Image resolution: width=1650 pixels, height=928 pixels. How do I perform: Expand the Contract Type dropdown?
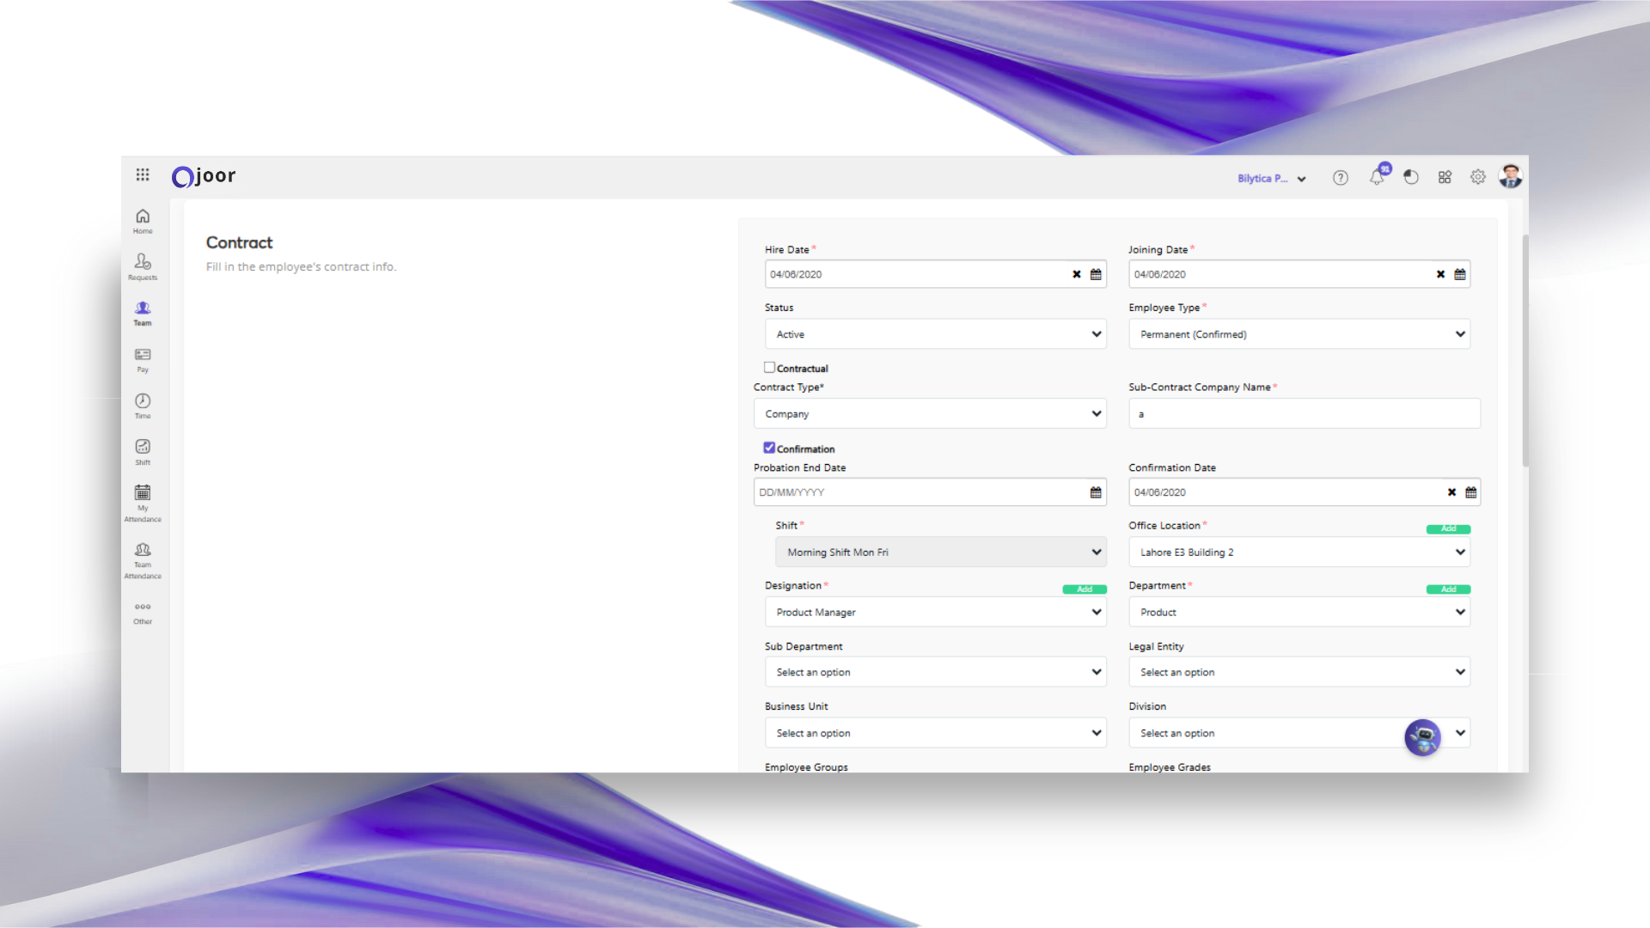929,413
